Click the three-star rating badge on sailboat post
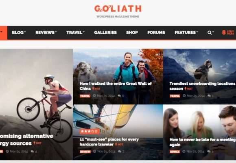This screenshot has height=163, width=236. tap(90, 131)
